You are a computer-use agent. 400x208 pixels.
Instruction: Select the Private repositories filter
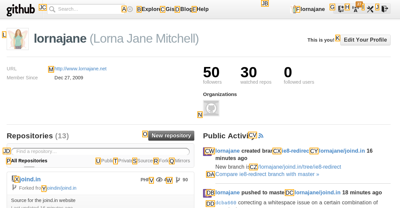click(125, 161)
